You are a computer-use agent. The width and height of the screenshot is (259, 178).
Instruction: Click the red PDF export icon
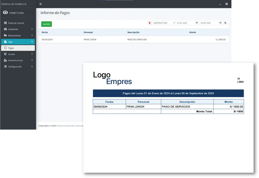(x=150, y=23)
